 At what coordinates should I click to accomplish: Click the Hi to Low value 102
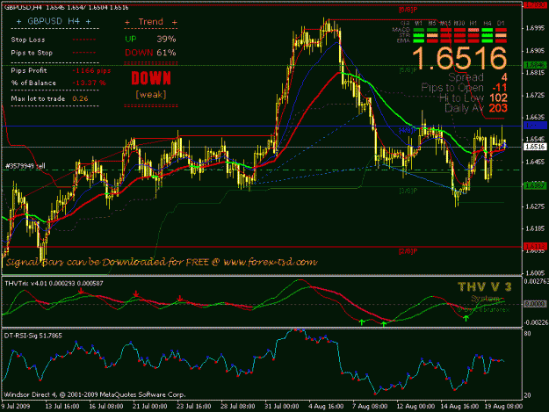[x=498, y=98]
